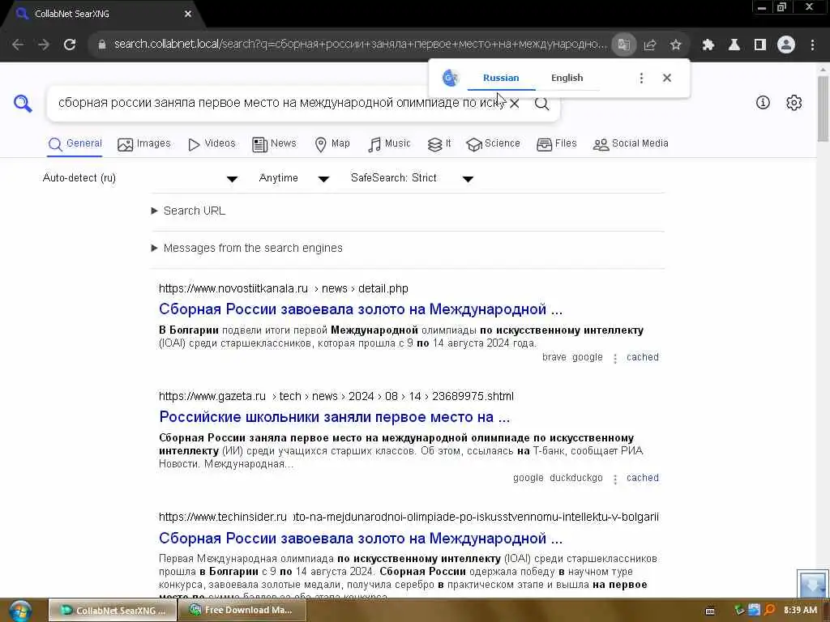
Task: Switch to Map category tab
Action: tap(332, 144)
